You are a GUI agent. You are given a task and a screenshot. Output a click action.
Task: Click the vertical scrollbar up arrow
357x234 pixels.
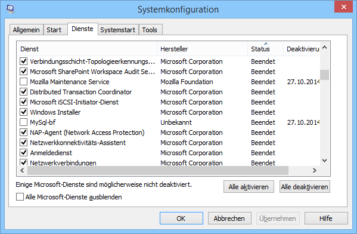click(325, 47)
